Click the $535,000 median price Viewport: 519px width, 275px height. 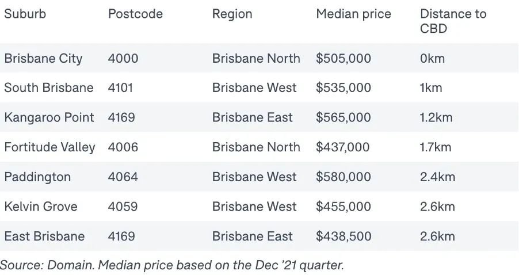(344, 87)
